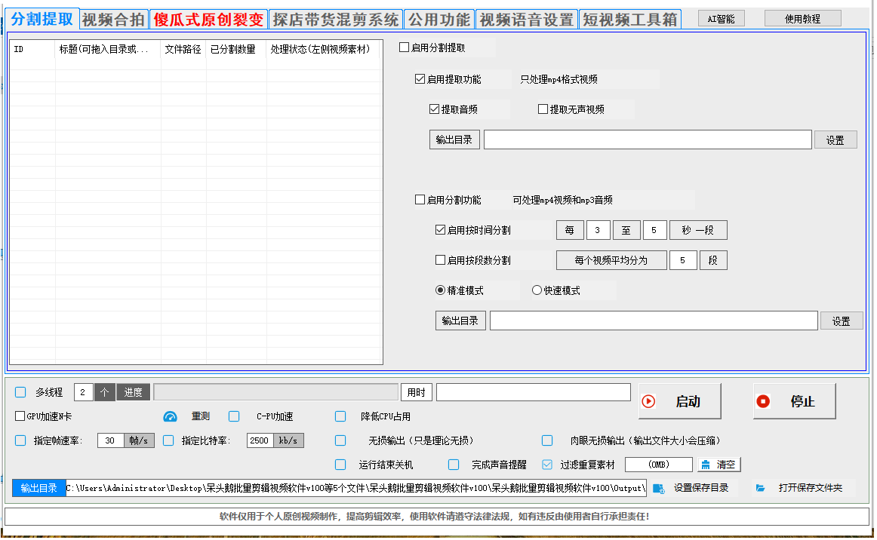Click the upper 设置 button beside output directory
Image resolution: width=877 pixels, height=540 pixels.
tap(835, 140)
